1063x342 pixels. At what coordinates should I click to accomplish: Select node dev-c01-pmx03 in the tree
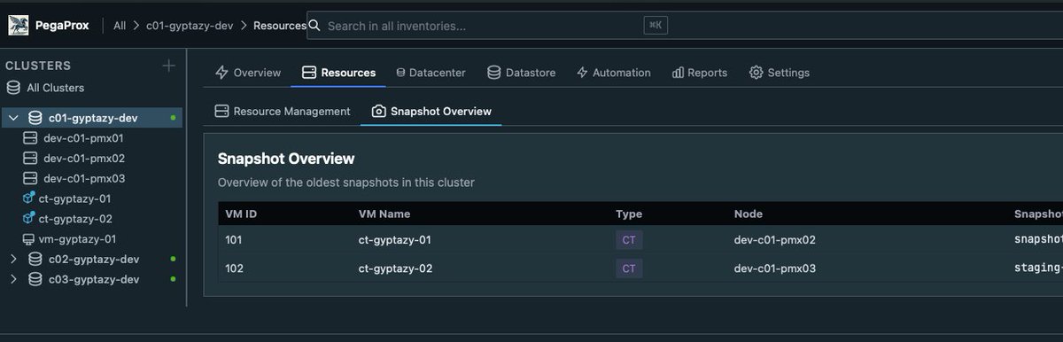(83, 178)
